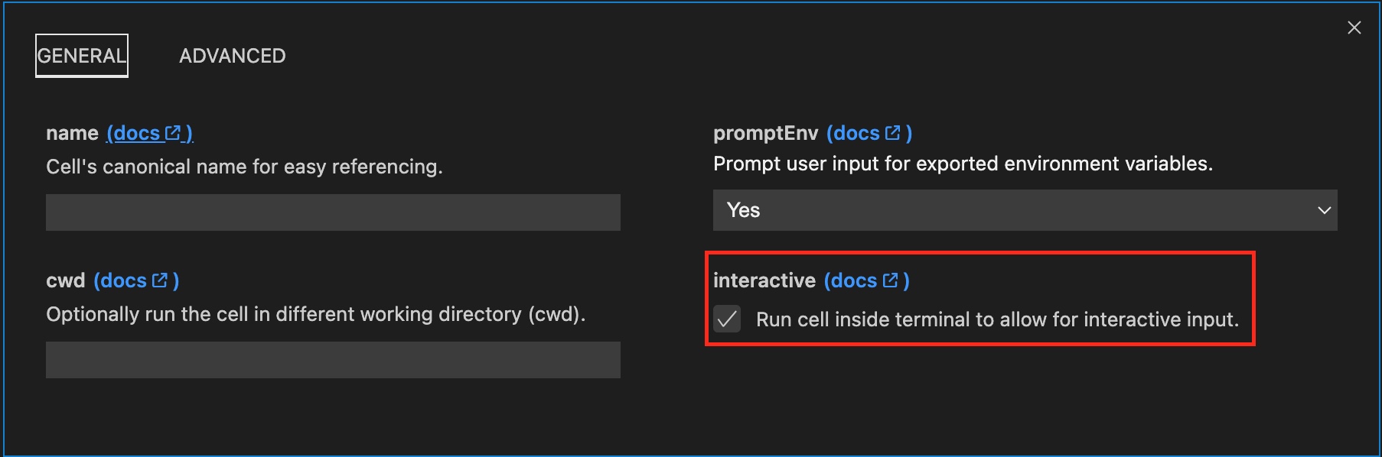Focus the cell name text field
Viewport: 1382px width, 457px height.
333,212
